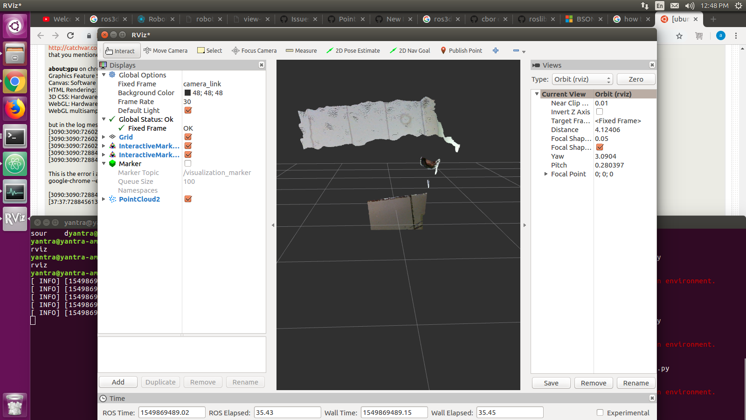The height and width of the screenshot is (420, 746).
Task: Activate the Move Camera tool
Action: [166, 51]
